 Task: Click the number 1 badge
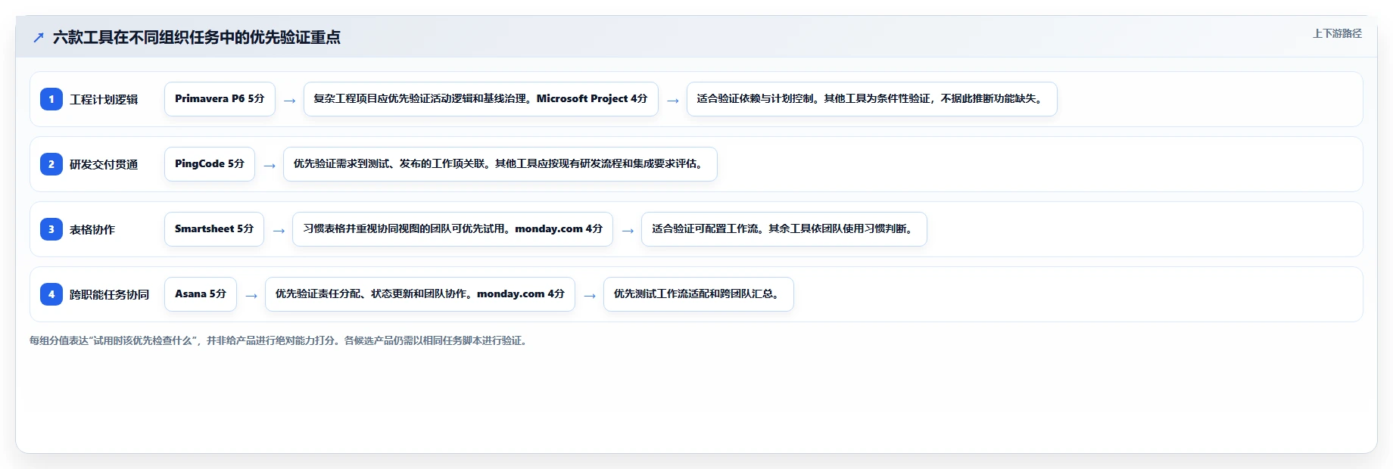(x=51, y=99)
